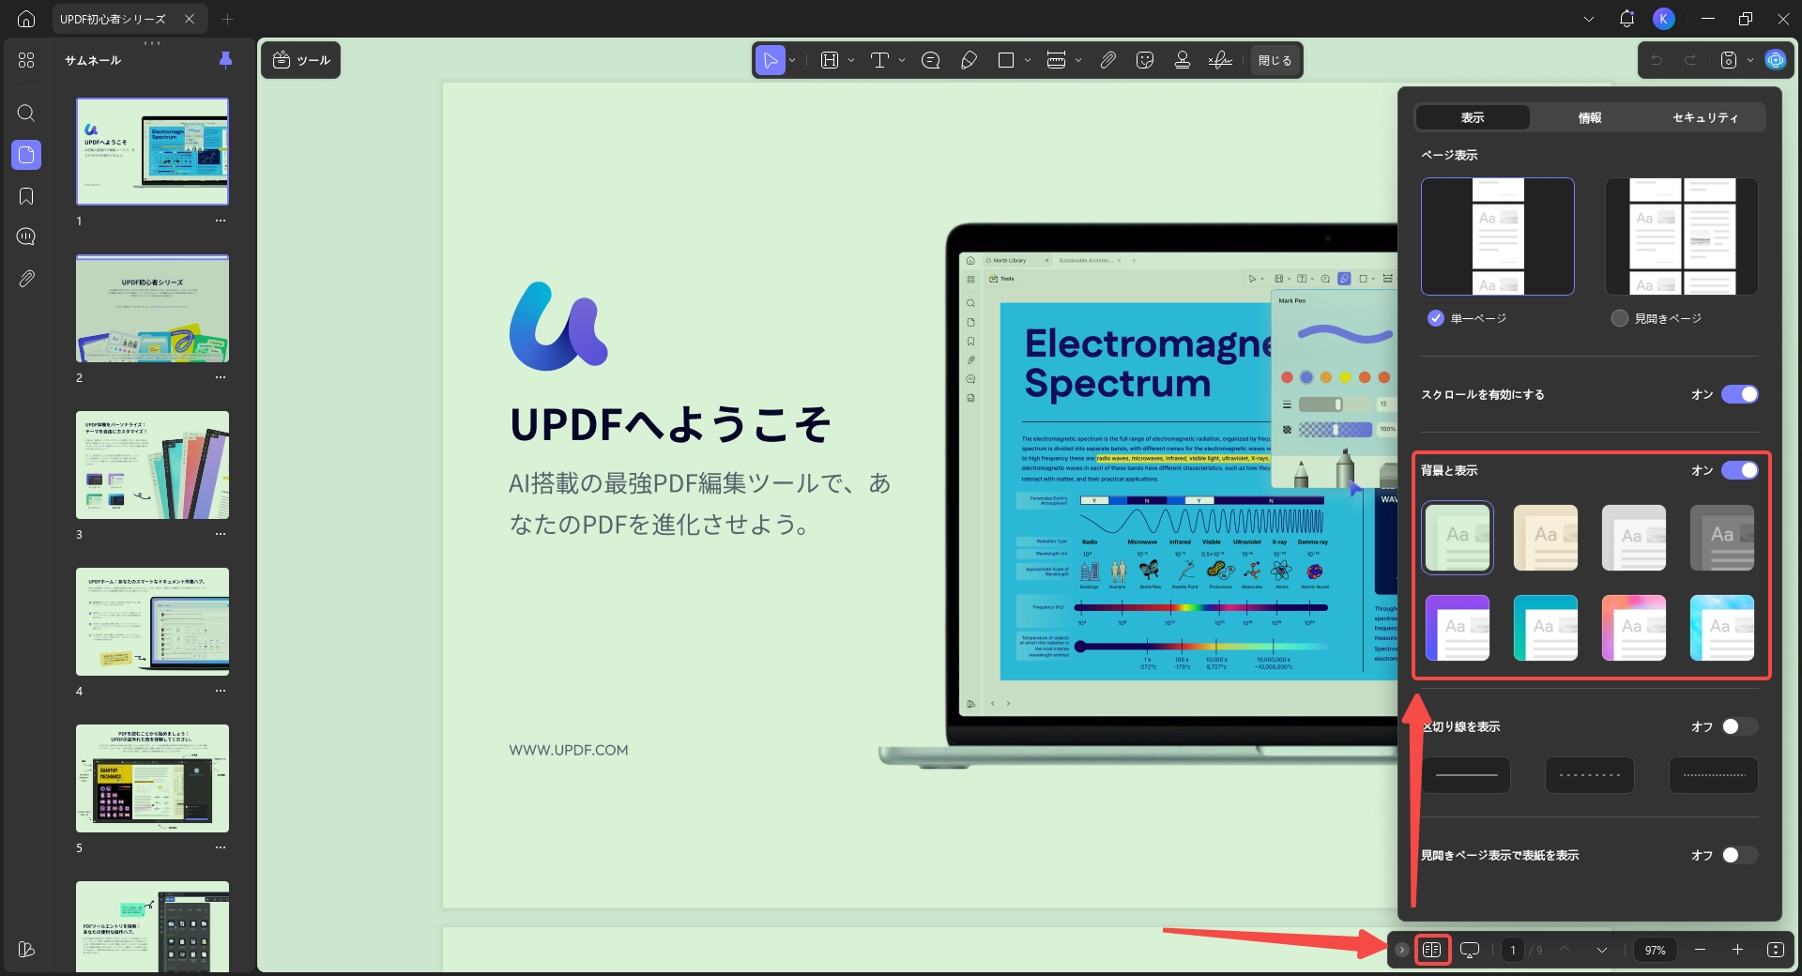
Task: Go to the home icon
Action: click(26, 19)
